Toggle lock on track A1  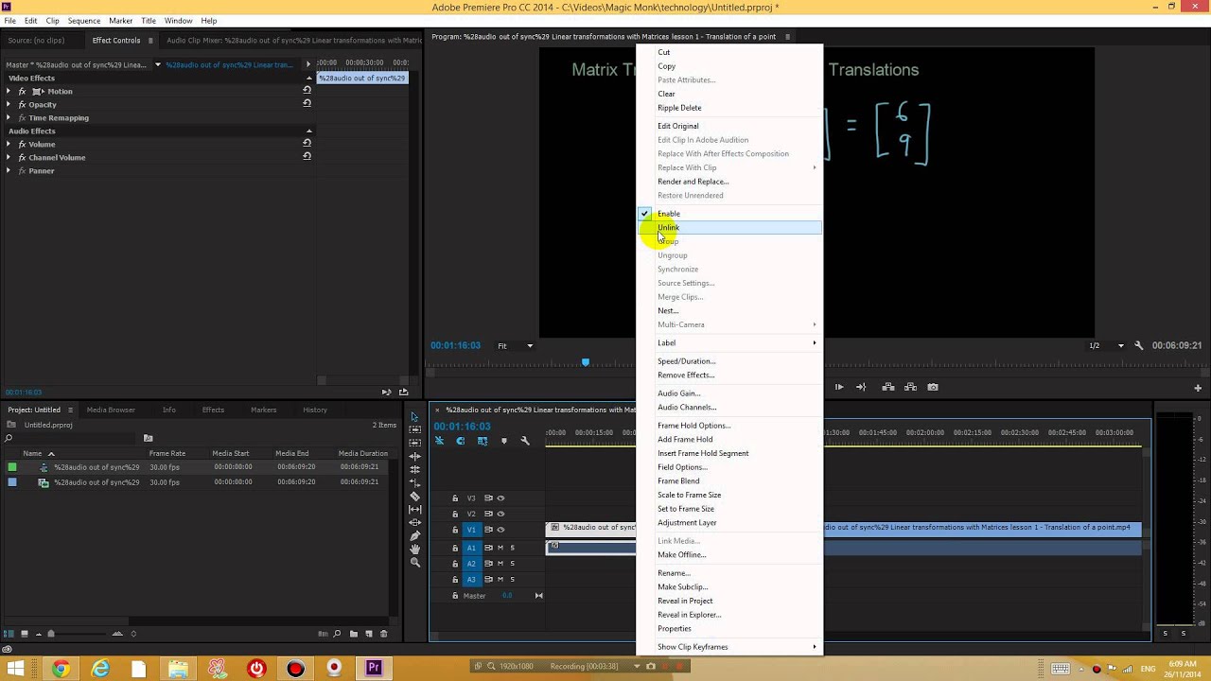455,548
